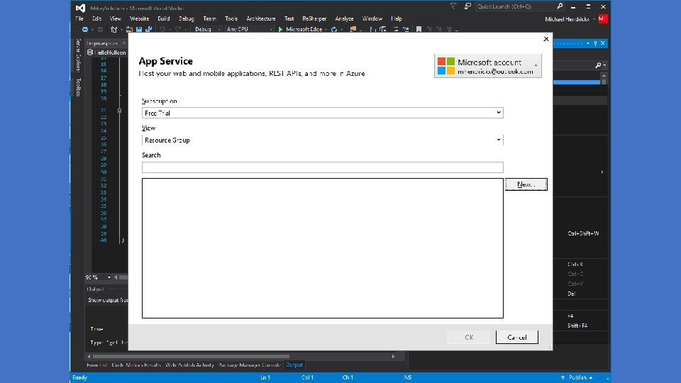Click the navigate backward toolbar icon
This screenshot has width=681, height=383.
[x=85, y=30]
